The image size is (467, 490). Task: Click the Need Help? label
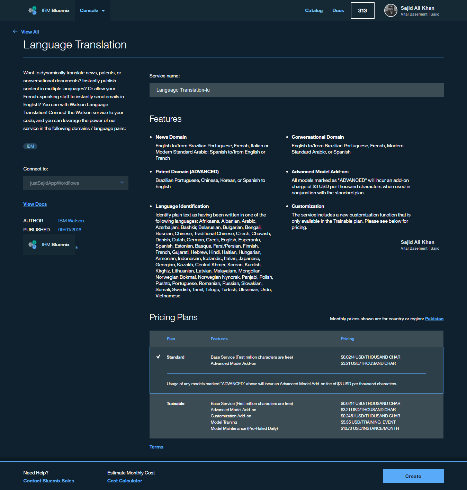(36, 473)
